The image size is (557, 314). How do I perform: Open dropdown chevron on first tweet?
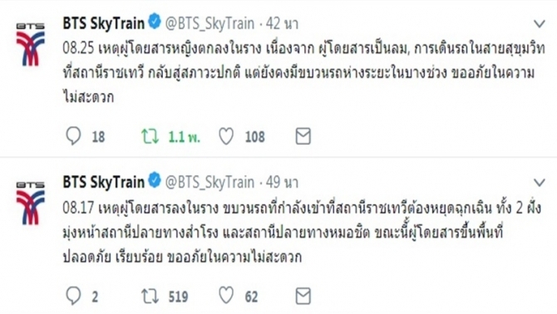pyautogui.click(x=540, y=24)
